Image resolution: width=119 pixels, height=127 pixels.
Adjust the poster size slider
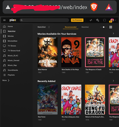(104, 27)
